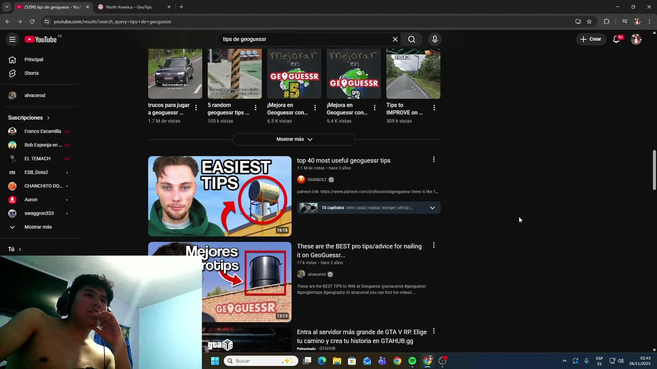Click the address bar URL
This screenshot has width=657, height=369.
pyautogui.click(x=112, y=22)
